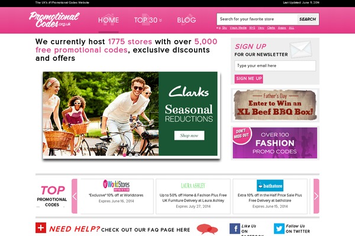Select the third carousel slide dot
This screenshot has width=355, height=236.
[x=136, y=155]
